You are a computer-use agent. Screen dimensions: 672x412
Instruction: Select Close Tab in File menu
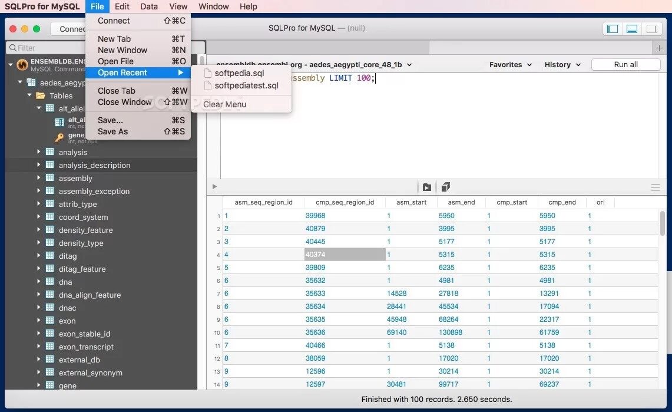(138, 91)
